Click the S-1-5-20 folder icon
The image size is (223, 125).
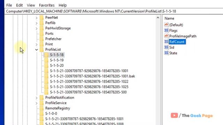click(46, 66)
